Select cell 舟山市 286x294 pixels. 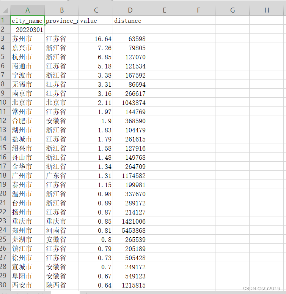(27, 157)
